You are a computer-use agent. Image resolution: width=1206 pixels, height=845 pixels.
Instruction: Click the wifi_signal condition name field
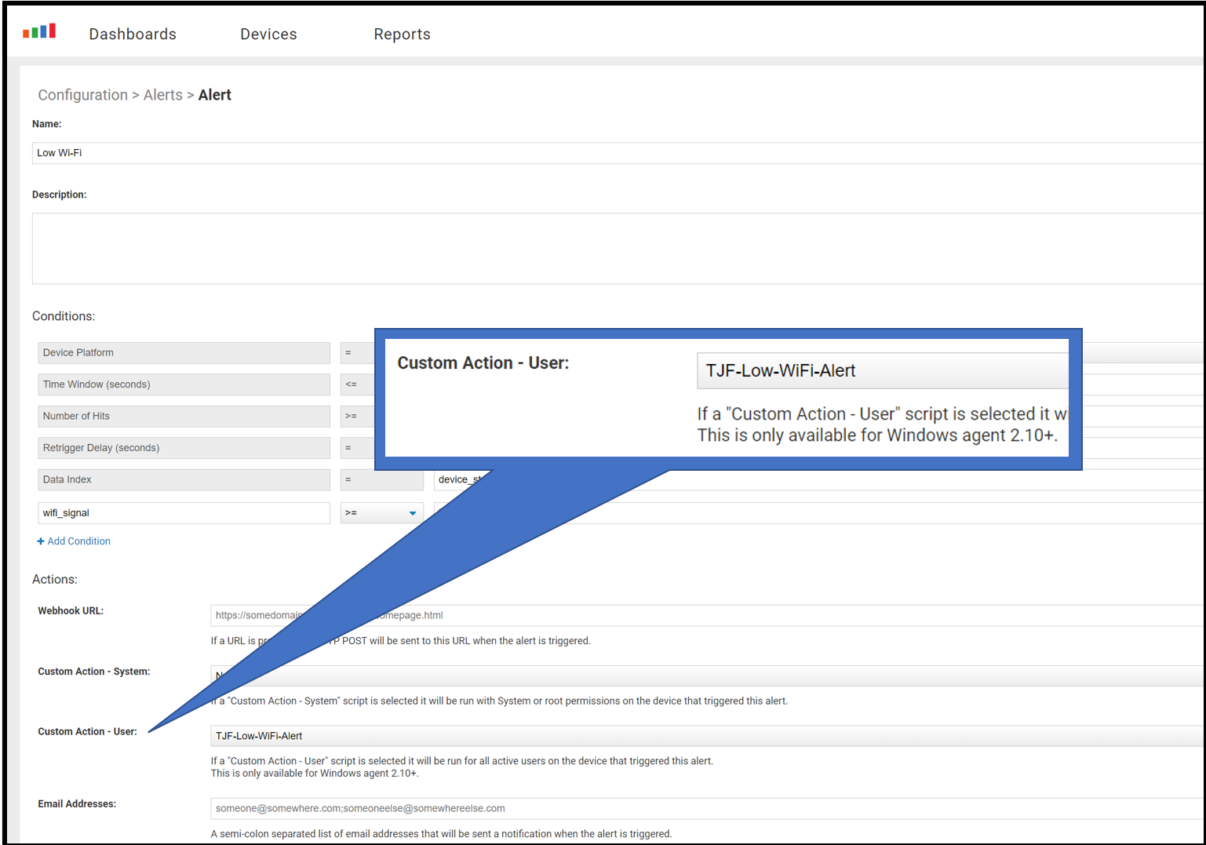pos(184,513)
